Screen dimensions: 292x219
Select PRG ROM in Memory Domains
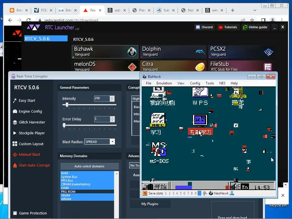click(x=87, y=192)
